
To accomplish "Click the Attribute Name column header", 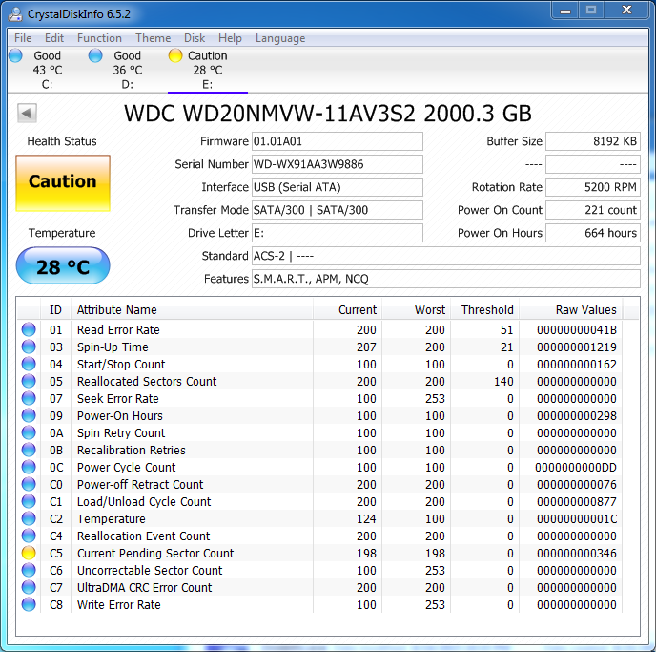I will (192, 310).
